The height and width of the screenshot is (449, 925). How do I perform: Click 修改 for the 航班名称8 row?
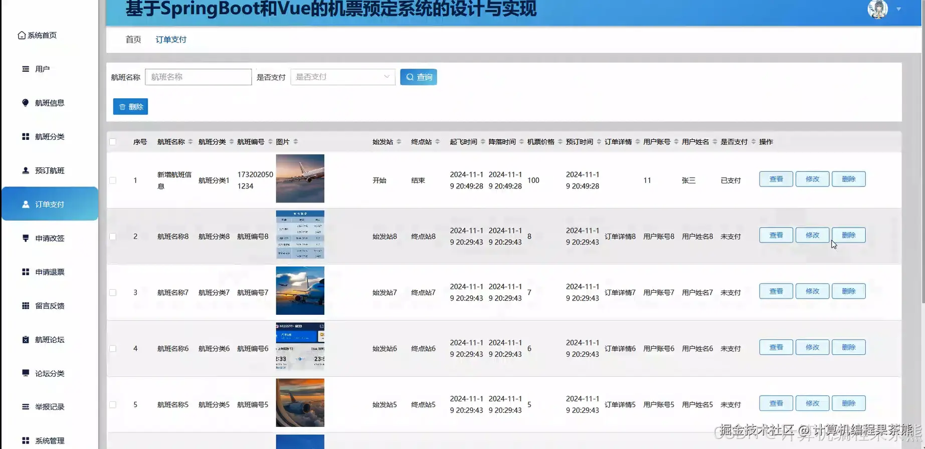click(x=812, y=235)
